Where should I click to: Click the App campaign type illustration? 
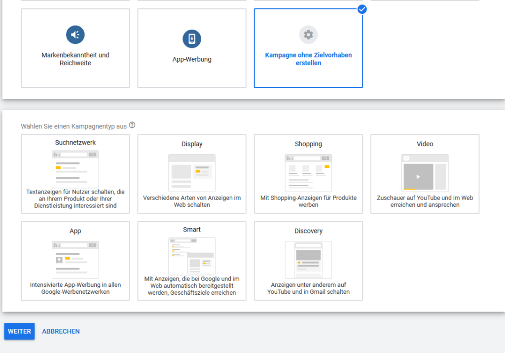click(x=75, y=260)
